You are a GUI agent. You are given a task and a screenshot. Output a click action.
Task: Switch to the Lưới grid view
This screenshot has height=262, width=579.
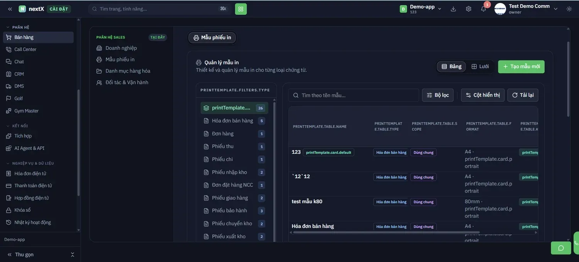pos(480,66)
